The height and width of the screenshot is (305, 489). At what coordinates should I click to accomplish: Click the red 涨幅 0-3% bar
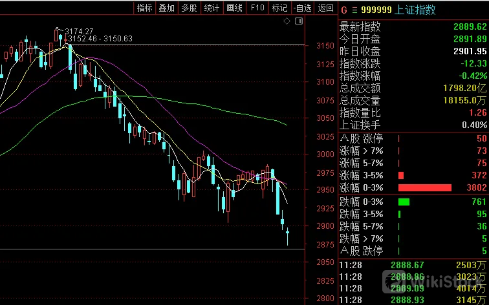(x=424, y=187)
